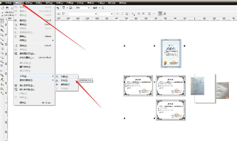Image resolution: width=237 pixels, height=141 pixels.
Task: Open the 25% zoom level dropdown
Action: coord(89,8)
